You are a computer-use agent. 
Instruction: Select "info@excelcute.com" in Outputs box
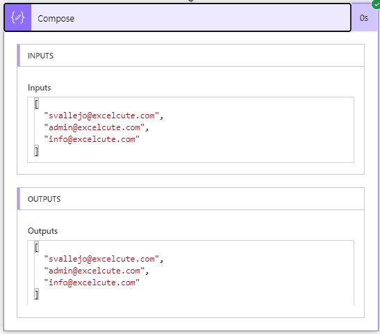point(92,283)
